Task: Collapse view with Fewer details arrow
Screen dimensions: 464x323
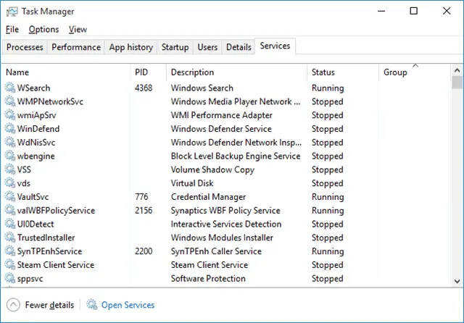Action: point(13,305)
